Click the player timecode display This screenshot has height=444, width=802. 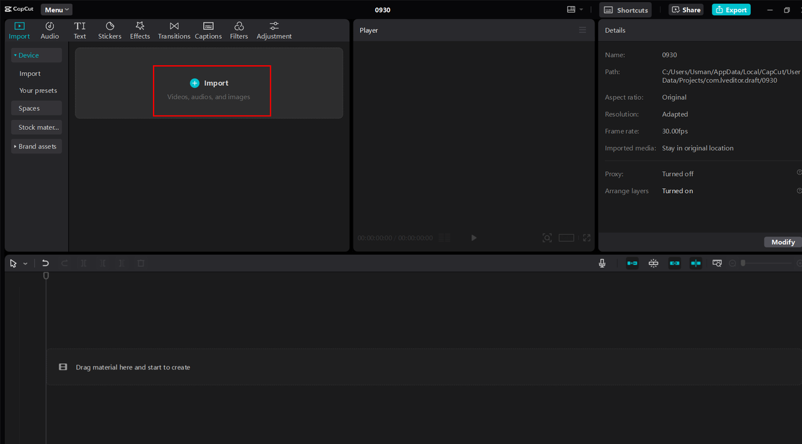tap(395, 238)
